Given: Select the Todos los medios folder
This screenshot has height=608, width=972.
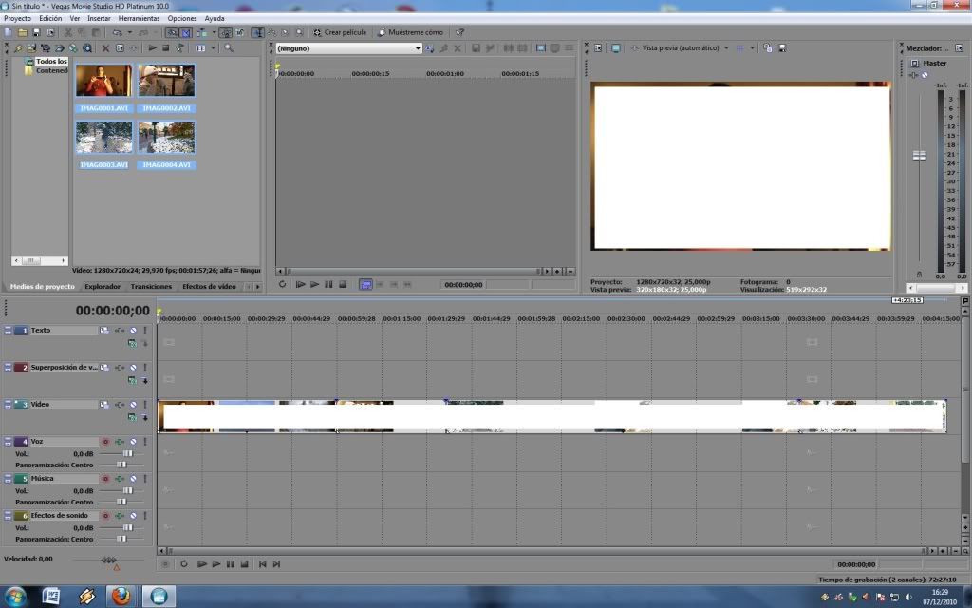Looking at the screenshot, I should click(51, 62).
